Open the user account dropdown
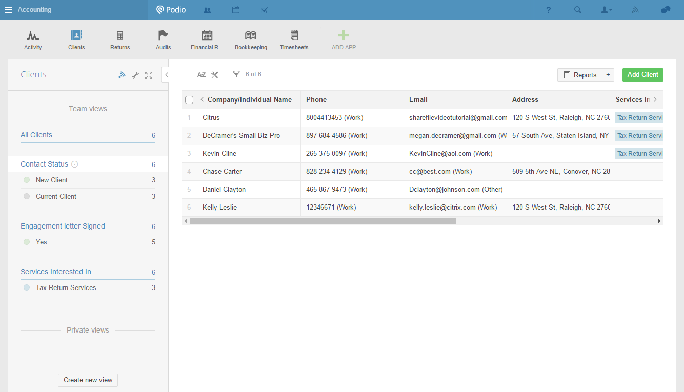 pos(606,10)
